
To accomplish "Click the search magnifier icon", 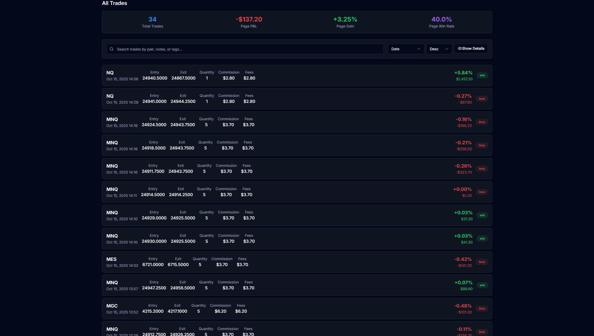I will coord(112,49).
